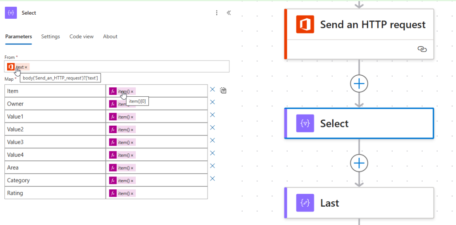Delete the Value3 map row

tap(212, 140)
